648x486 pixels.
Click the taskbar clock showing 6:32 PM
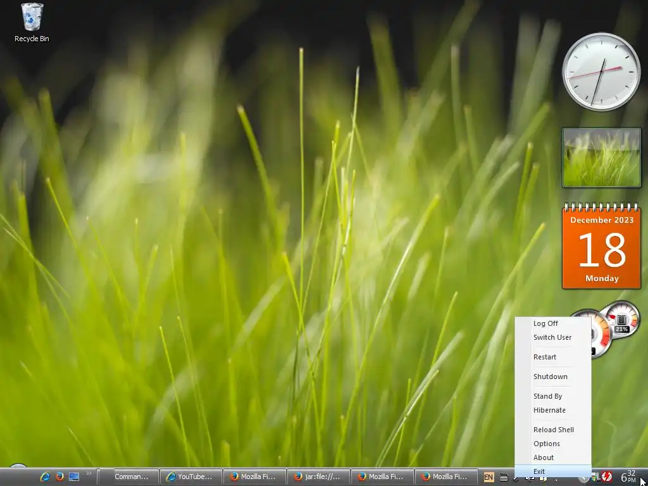pos(628,477)
